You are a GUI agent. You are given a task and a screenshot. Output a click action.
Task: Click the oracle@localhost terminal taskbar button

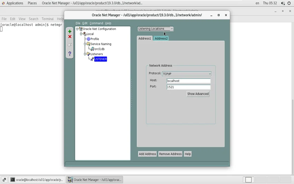(x=37, y=180)
